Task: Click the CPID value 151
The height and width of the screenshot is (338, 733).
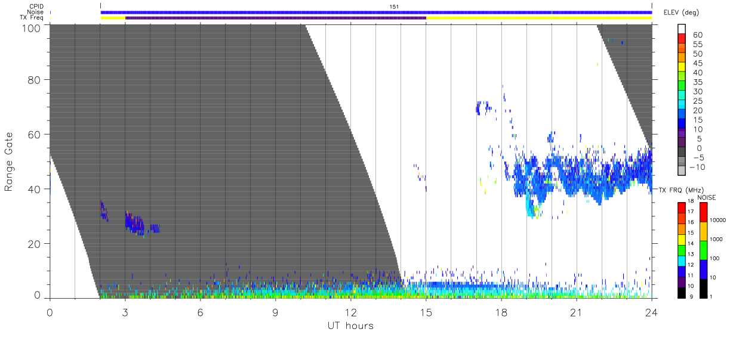Action: click(393, 7)
